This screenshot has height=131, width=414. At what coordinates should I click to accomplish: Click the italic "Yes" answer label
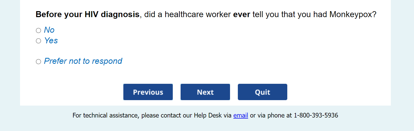(x=51, y=41)
